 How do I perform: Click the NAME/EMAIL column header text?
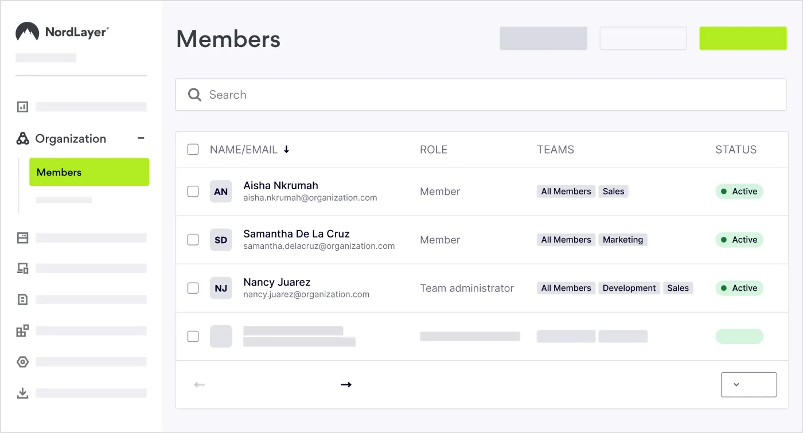click(244, 150)
